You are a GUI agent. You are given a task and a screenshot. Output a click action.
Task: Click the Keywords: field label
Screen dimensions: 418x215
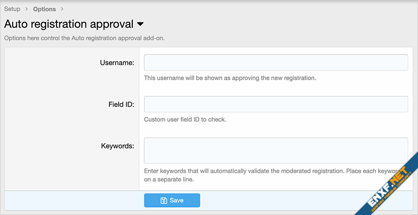pyautogui.click(x=117, y=146)
